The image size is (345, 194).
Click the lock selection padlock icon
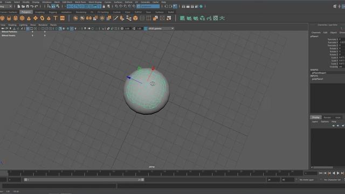pyautogui.click(x=104, y=6)
